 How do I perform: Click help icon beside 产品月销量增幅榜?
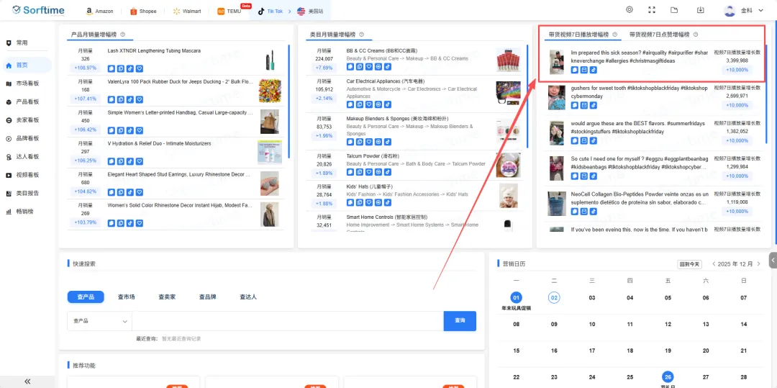coord(123,35)
